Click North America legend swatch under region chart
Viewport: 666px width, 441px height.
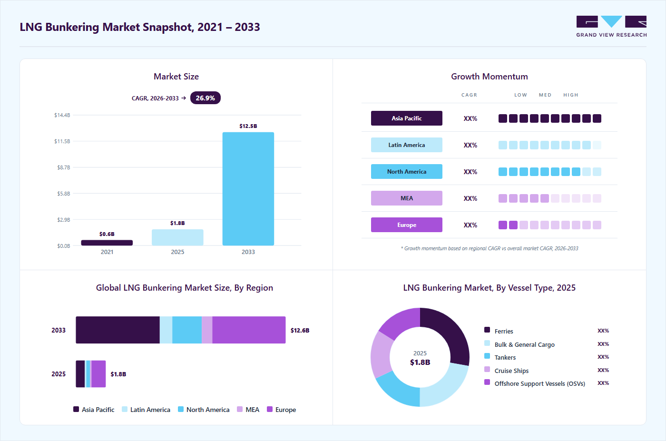coord(181,409)
